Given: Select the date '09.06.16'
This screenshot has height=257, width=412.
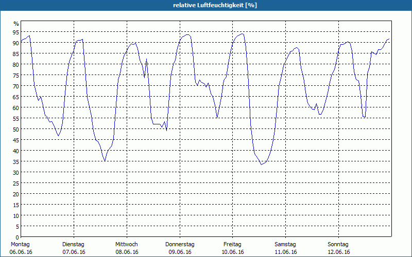Looking at the screenshot, I should click(180, 252).
